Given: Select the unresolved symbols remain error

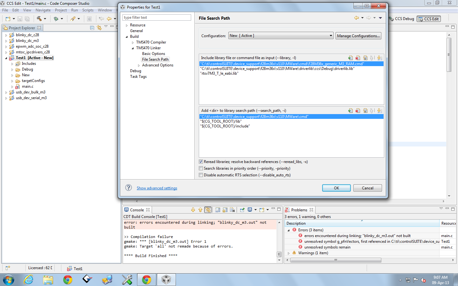Looking at the screenshot, I should pyautogui.click(x=327, y=247).
